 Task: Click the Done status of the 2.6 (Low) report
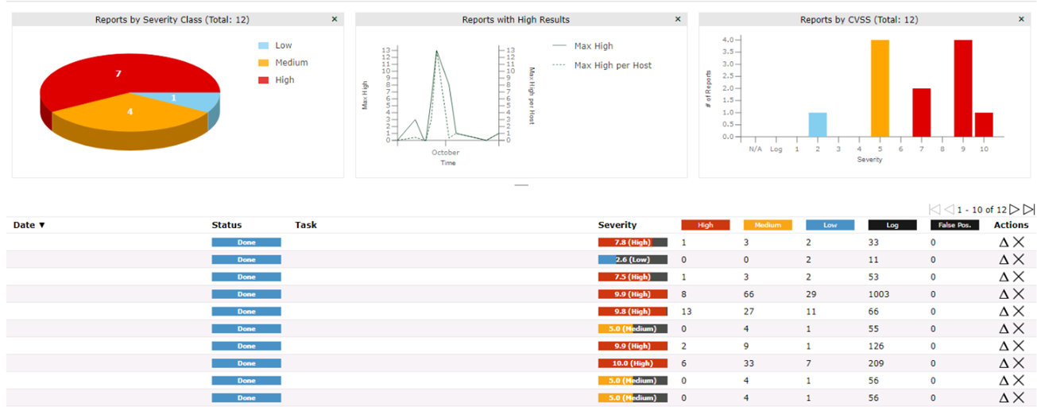click(x=246, y=260)
